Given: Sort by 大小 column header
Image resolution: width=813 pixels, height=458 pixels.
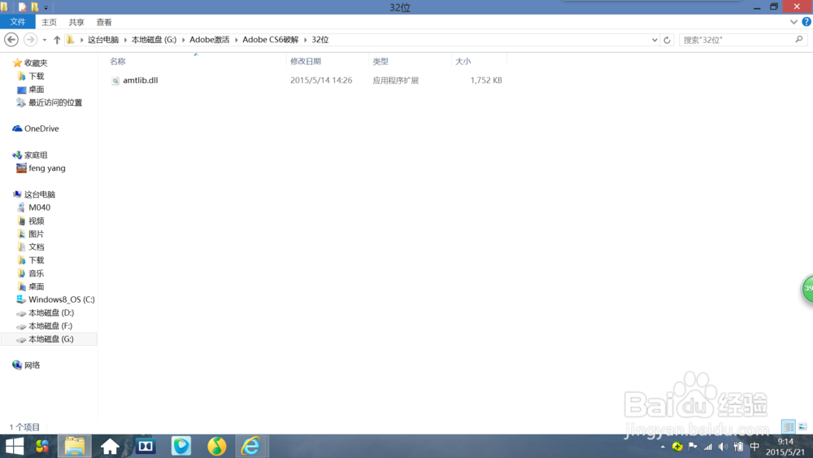Looking at the screenshot, I should coord(463,61).
